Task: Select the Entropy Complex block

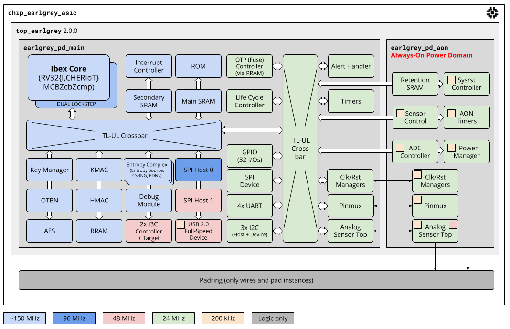Action: 147,170
